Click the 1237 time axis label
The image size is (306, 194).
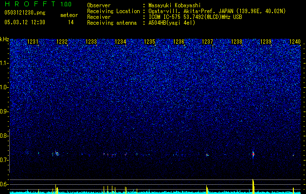207,41
